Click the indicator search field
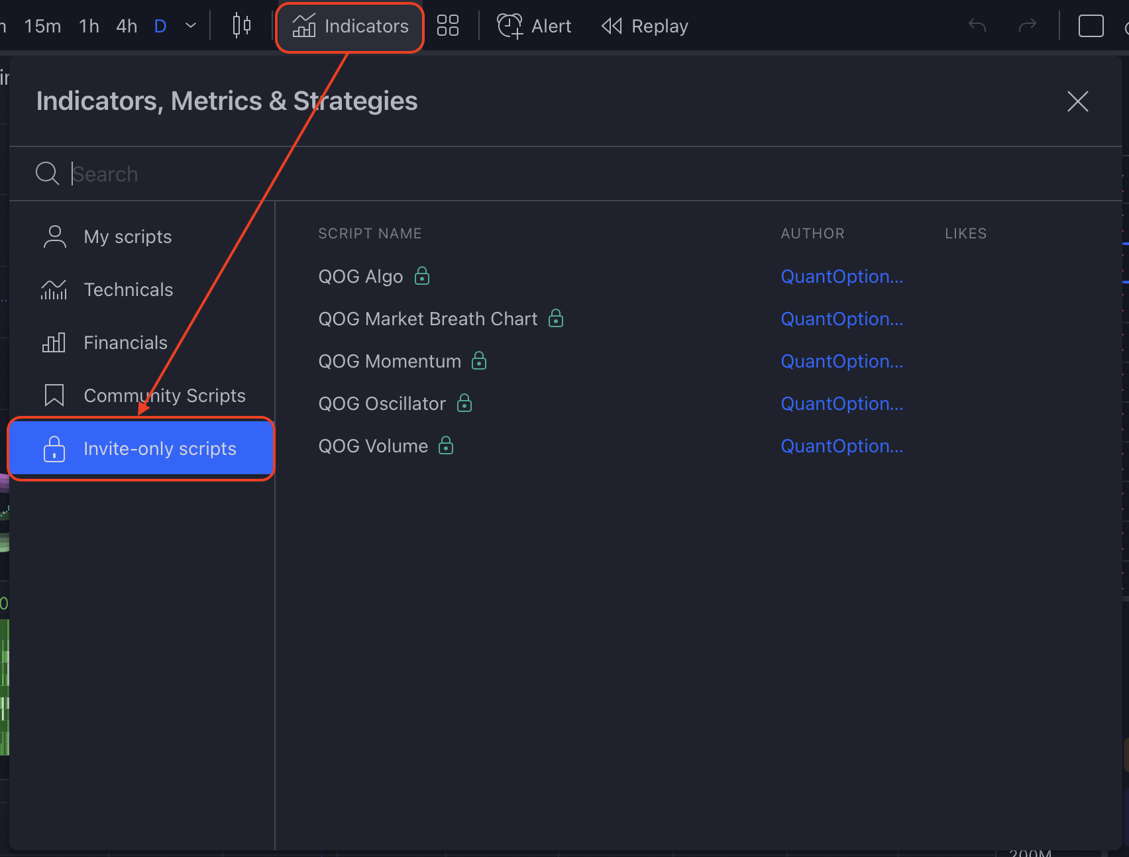Viewport: 1129px width, 857px height. pos(398,174)
